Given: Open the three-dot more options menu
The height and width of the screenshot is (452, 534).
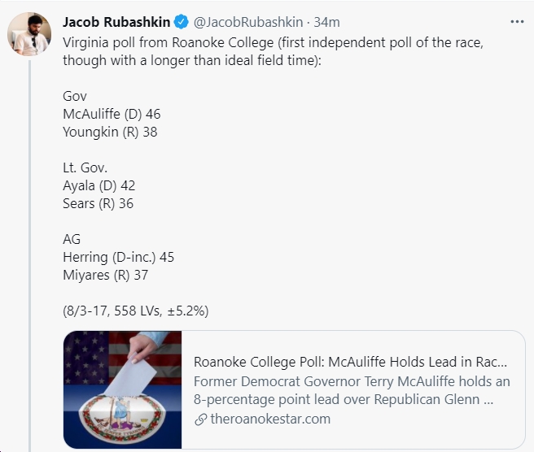Looking at the screenshot, I should [x=517, y=22].
